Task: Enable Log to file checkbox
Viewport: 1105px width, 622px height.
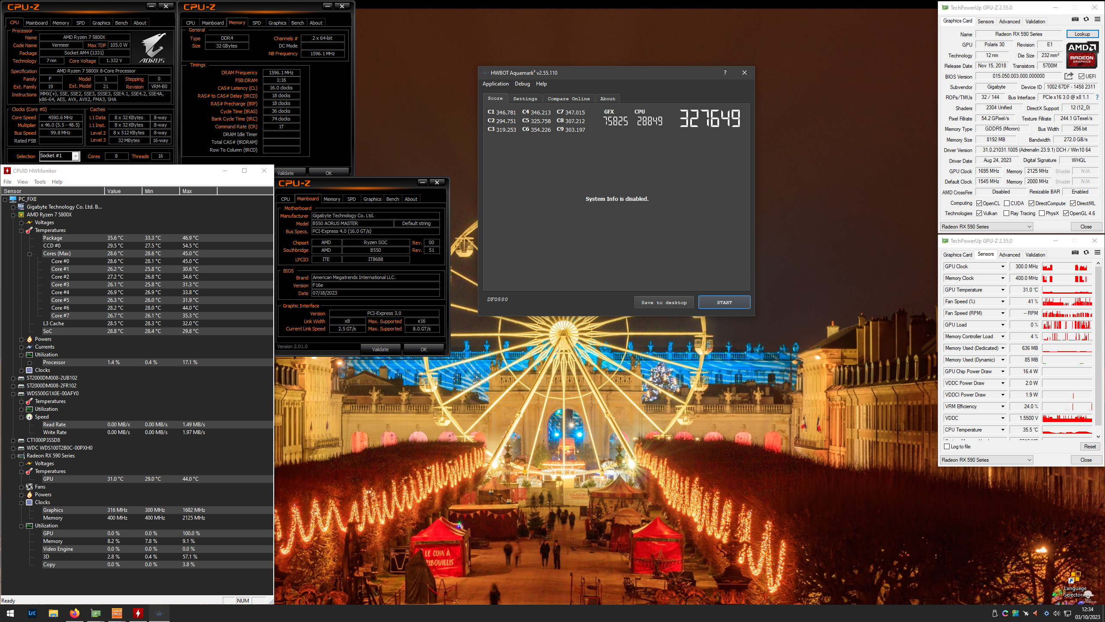Action: point(947,447)
